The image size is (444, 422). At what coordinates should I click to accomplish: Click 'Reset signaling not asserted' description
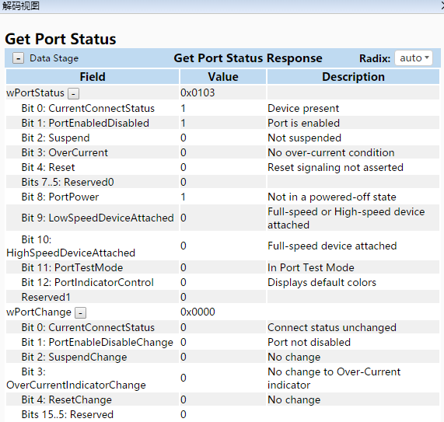click(x=336, y=167)
